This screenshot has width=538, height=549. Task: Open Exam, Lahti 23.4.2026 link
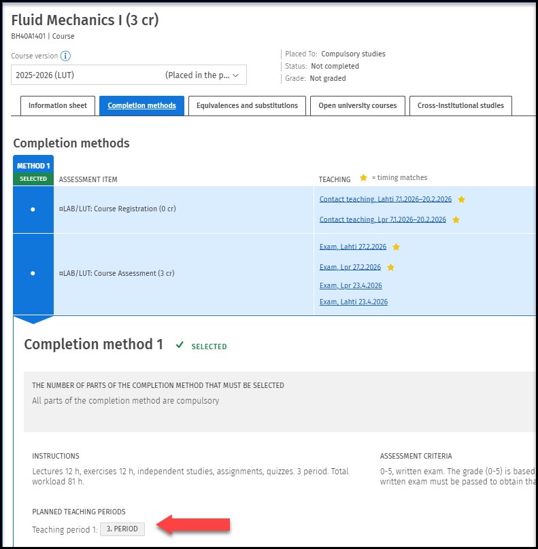tap(353, 302)
